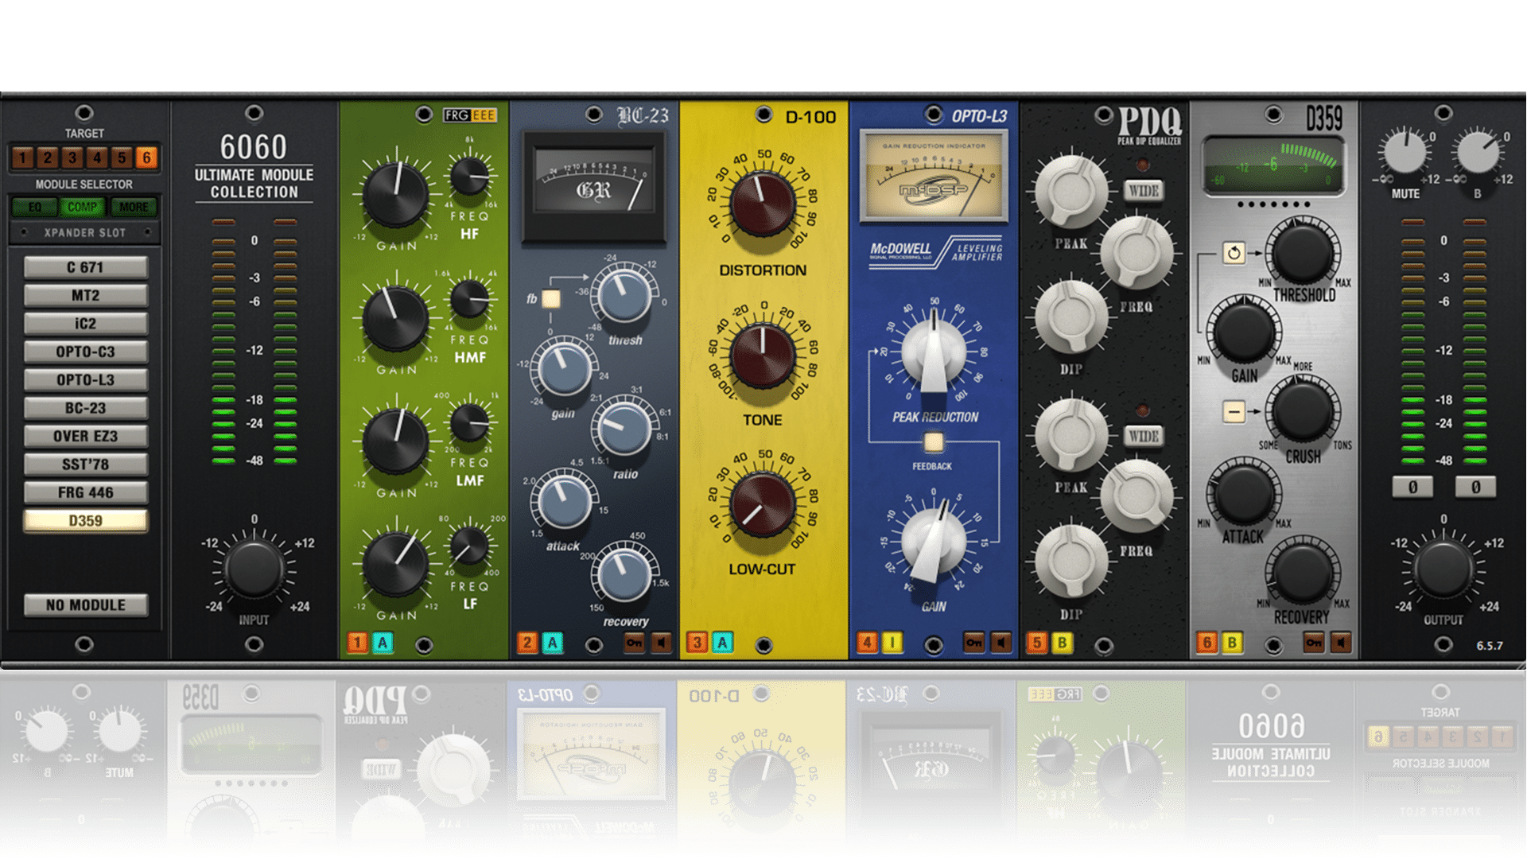Click the lower PDQ DIP knob

tap(1070, 562)
